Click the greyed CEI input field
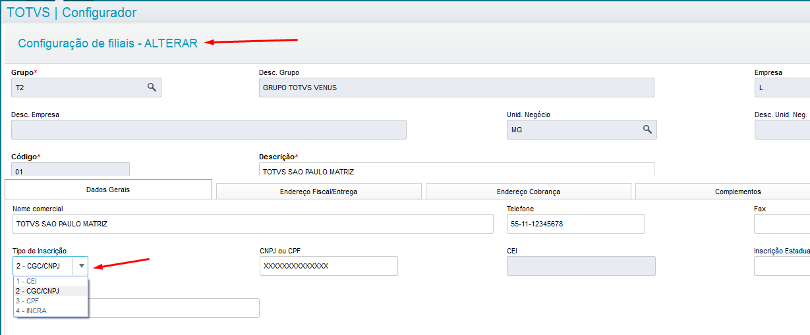 coord(581,266)
